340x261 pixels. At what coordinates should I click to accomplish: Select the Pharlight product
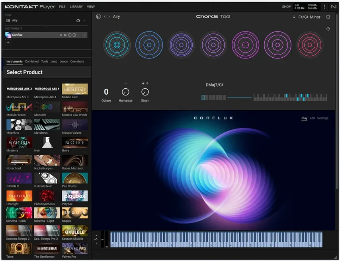[19, 198]
